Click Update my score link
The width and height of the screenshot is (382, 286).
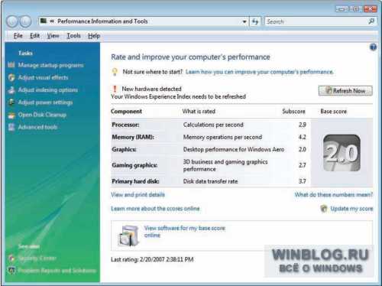pyautogui.click(x=351, y=209)
